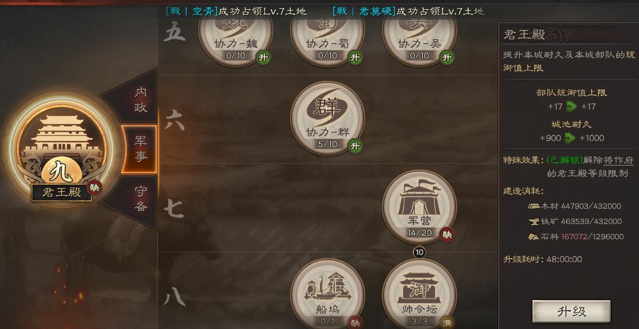The image size is (639, 329).
Task: Switch to the 内政 tab
Action: click(x=140, y=99)
